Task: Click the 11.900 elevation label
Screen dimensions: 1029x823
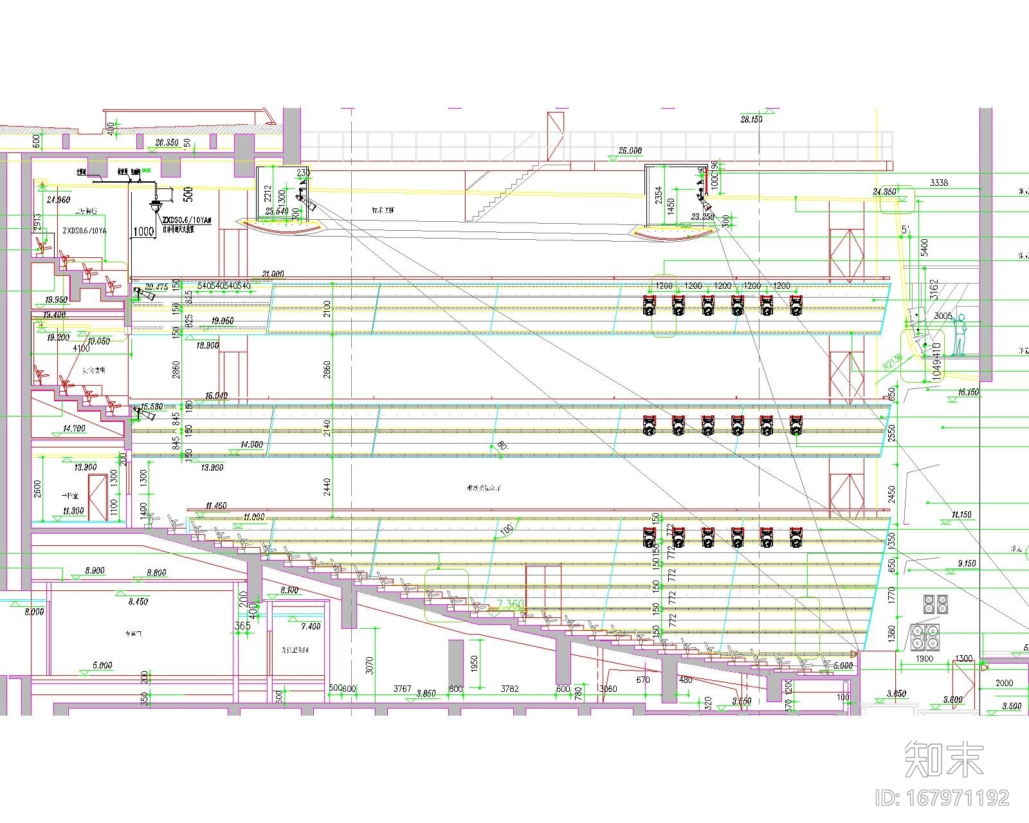Action: click(73, 511)
